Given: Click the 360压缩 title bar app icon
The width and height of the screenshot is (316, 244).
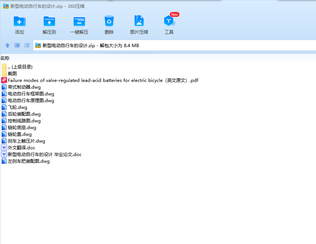Looking at the screenshot, I should click(6, 6).
